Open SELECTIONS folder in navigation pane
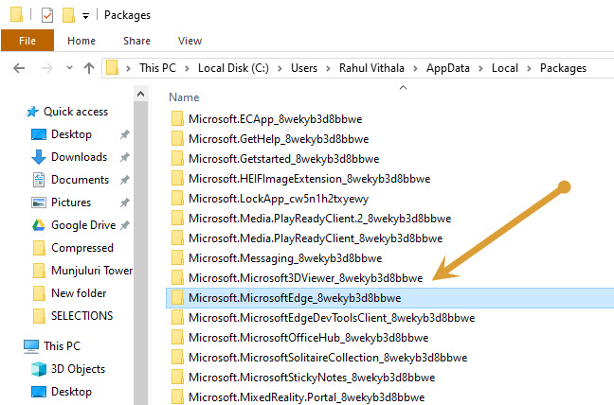Screen dimensions: 614x405 pos(73,316)
